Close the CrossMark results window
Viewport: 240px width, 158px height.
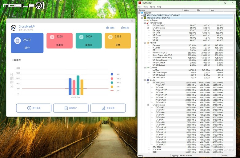(132, 21)
